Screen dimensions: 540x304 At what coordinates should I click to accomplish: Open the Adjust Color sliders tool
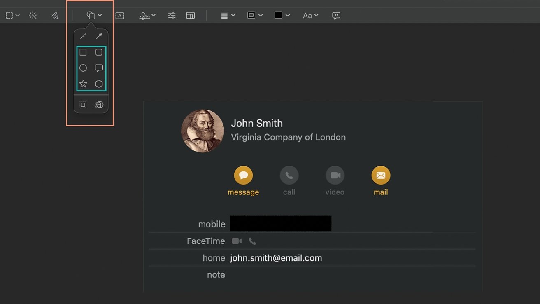(172, 16)
